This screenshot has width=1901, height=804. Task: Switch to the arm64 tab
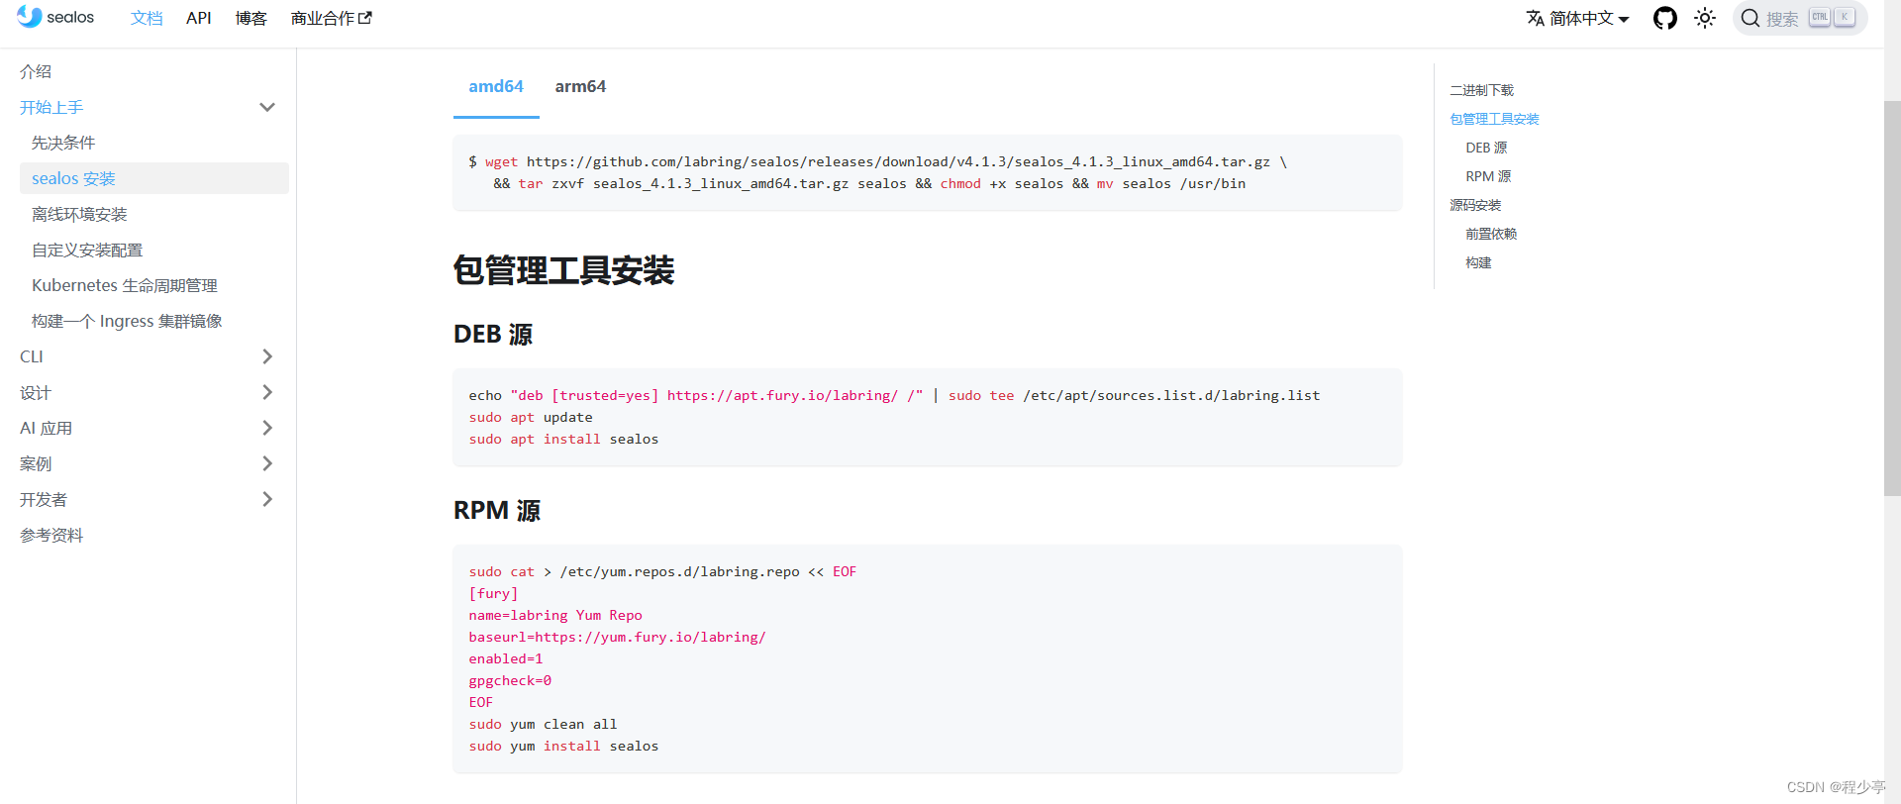point(580,86)
